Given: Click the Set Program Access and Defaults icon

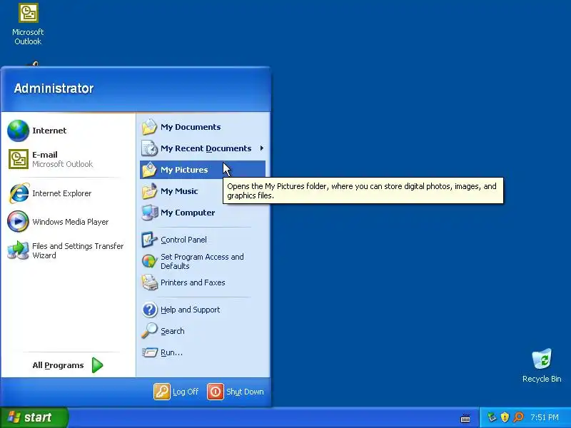Looking at the screenshot, I should [149, 261].
